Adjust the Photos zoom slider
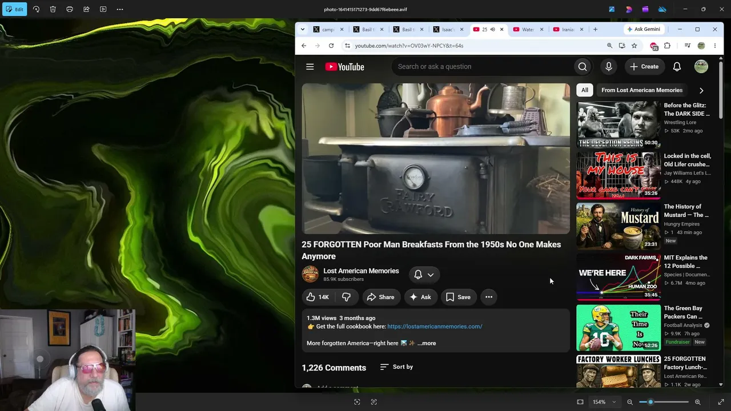731x411 pixels. click(664, 402)
